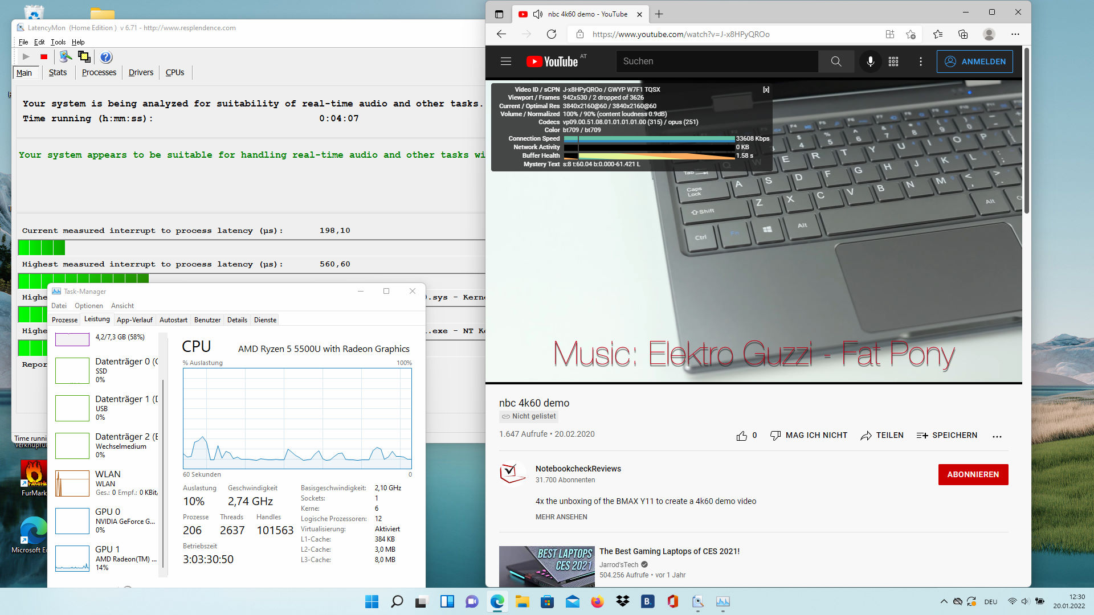Like the video with thumbs-up icon

point(741,436)
